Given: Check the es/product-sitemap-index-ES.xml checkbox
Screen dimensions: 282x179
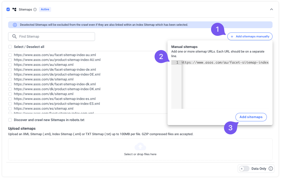Looking at the screenshot, I should pyautogui.click(x=10, y=104).
